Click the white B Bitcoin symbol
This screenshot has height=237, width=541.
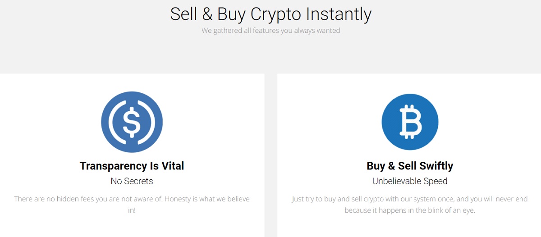pyautogui.click(x=410, y=122)
